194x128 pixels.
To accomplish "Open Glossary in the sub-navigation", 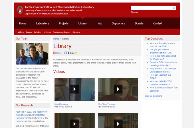I will click(76, 32).
